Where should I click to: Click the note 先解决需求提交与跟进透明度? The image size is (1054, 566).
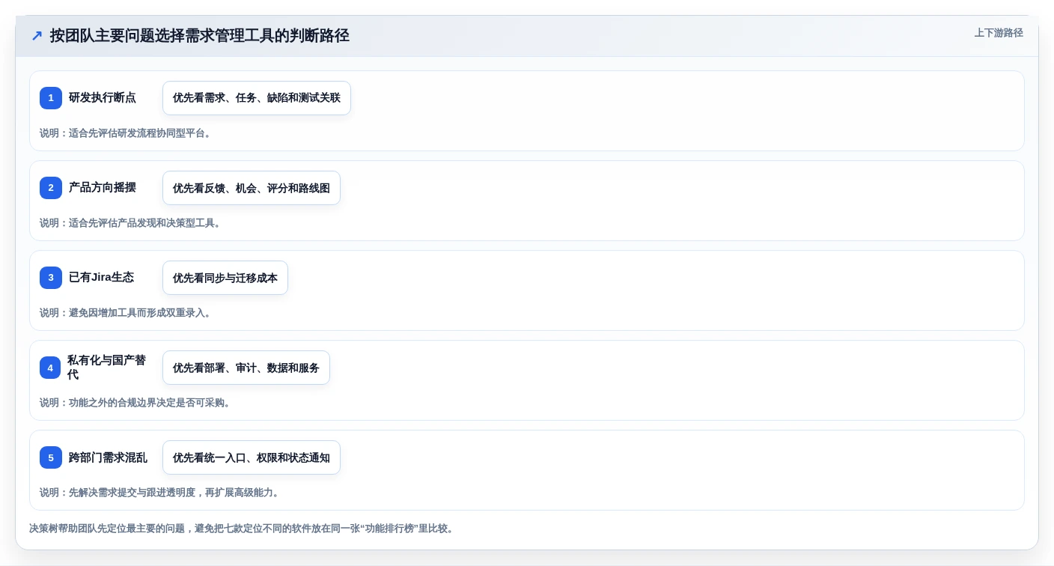click(x=160, y=493)
